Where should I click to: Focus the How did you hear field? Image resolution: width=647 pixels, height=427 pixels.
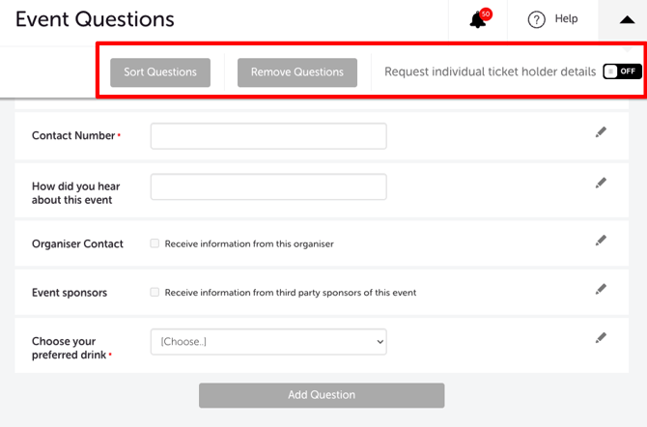[x=268, y=186]
